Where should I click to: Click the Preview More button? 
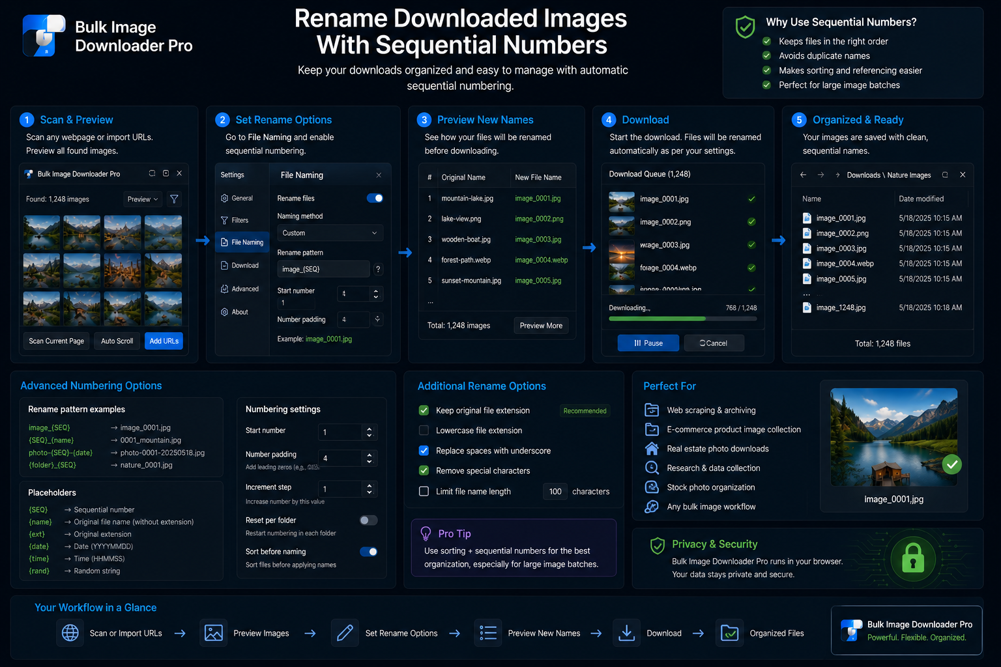541,326
